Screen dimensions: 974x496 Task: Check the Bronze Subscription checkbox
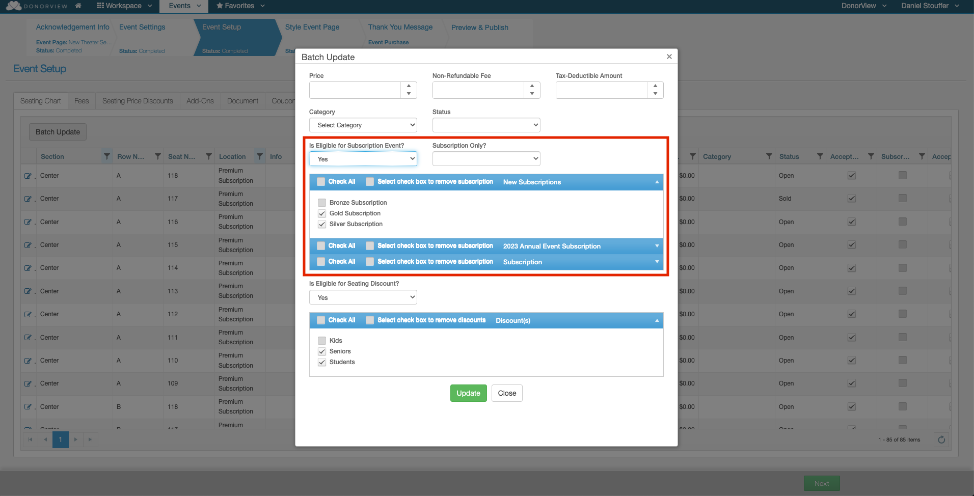click(x=322, y=203)
